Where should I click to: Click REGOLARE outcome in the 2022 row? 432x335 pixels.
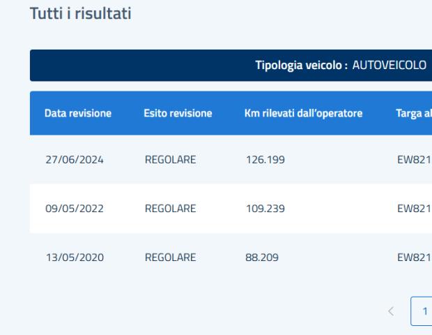(x=170, y=209)
